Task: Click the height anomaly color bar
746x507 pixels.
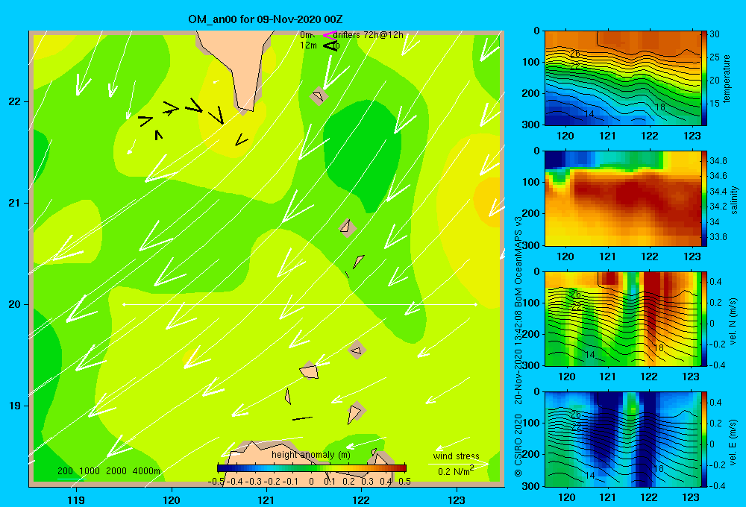Action: pyautogui.click(x=312, y=468)
